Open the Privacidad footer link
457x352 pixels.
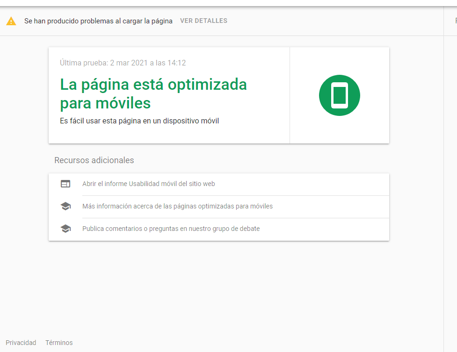tap(21, 343)
